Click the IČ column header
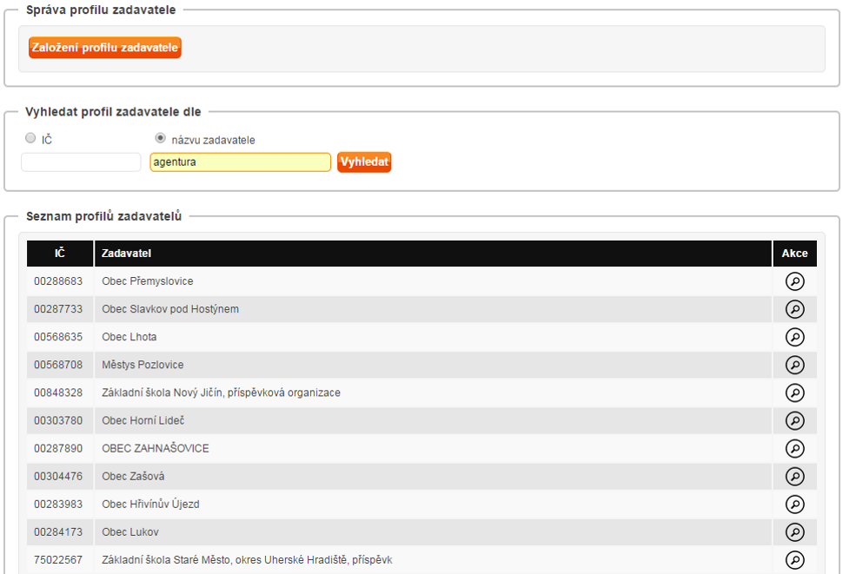The image size is (843, 574). (60, 254)
